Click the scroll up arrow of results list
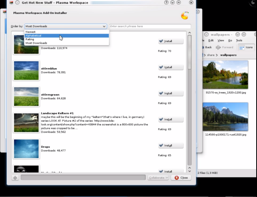Screen dimensions: 257x197 click(x=190, y=33)
